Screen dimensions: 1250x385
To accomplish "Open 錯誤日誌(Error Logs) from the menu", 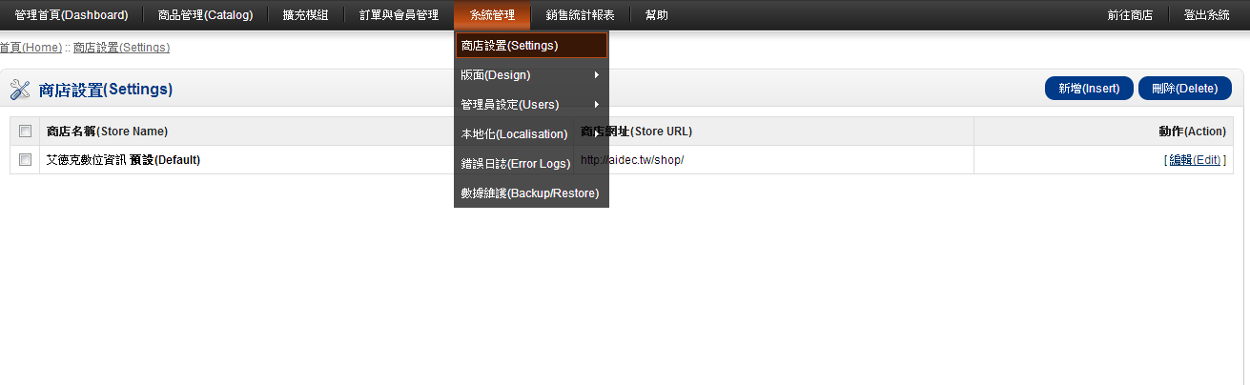I will pyautogui.click(x=531, y=164).
